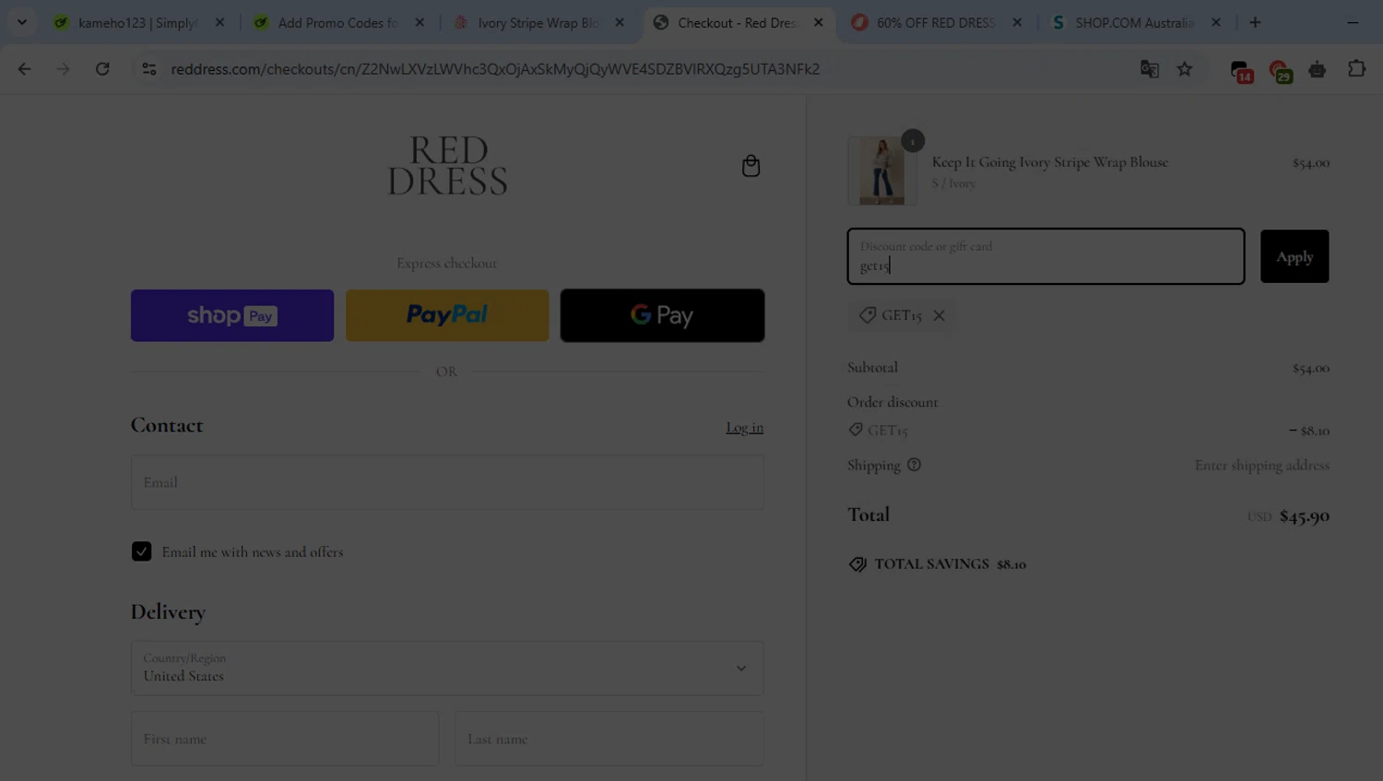Open the shopping bag cart icon
This screenshot has width=1383, height=781.
751,166
